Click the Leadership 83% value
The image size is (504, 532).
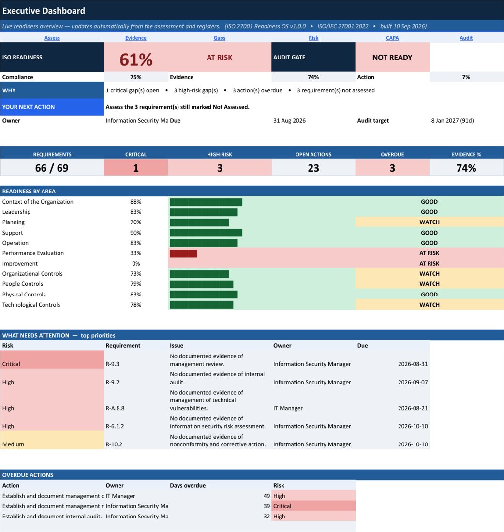pos(136,212)
